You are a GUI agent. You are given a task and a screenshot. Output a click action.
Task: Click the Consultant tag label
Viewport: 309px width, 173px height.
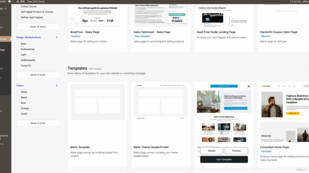click(266, 151)
